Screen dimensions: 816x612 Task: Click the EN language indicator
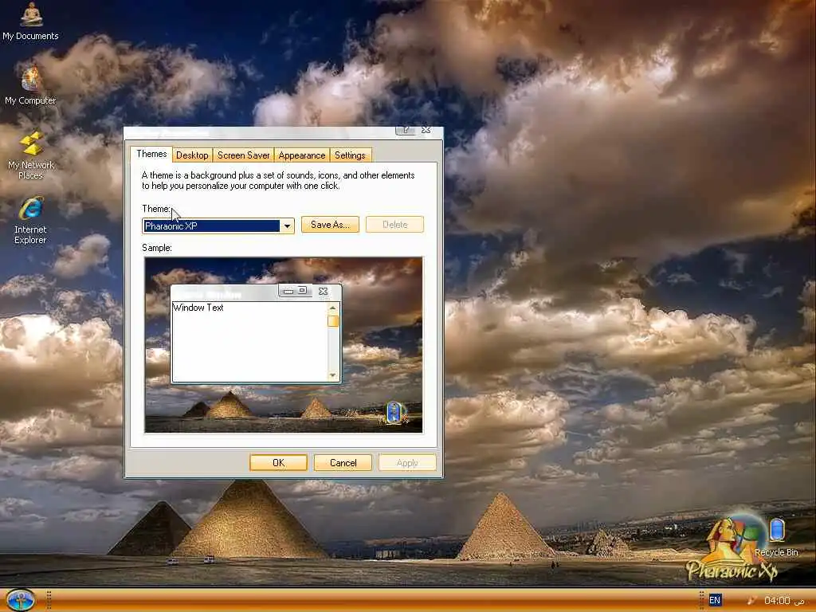coord(715,600)
